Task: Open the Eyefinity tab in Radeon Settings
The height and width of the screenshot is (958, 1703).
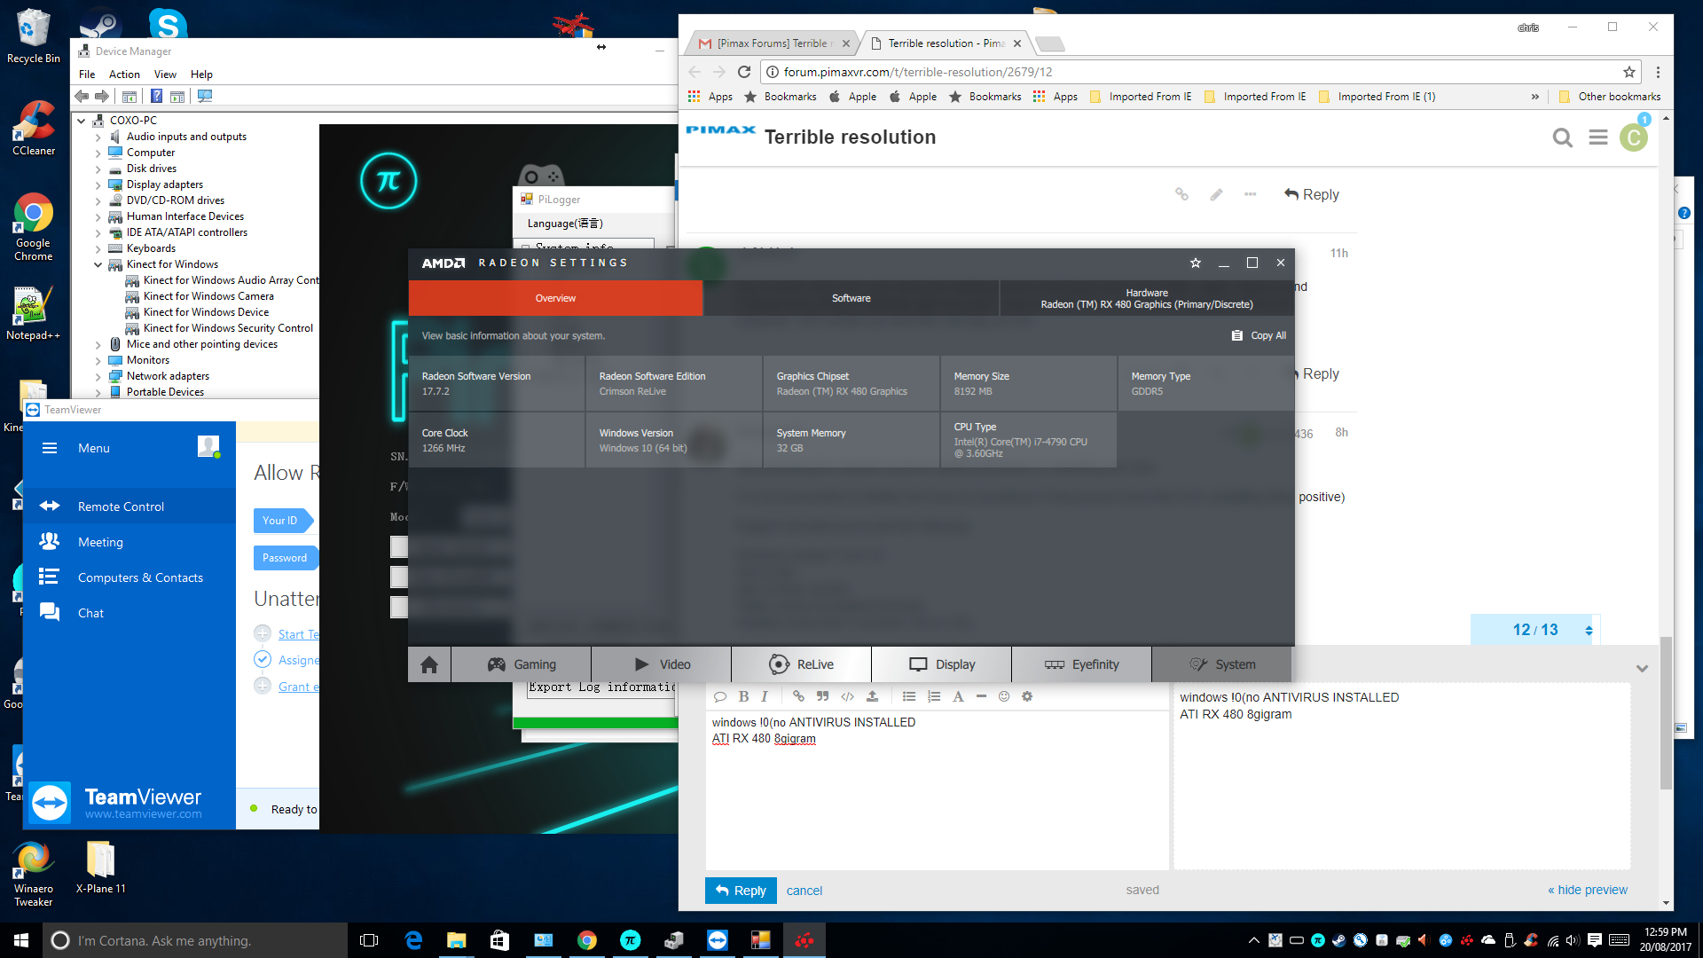Action: coord(1082,664)
